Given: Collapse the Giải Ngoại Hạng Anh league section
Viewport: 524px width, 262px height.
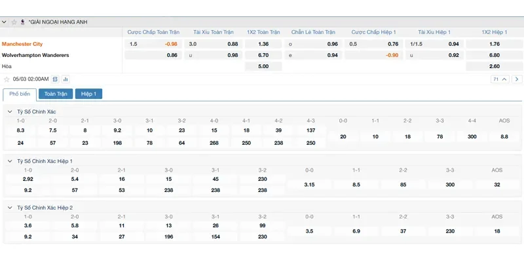Looking at the screenshot, I should tap(5, 22).
